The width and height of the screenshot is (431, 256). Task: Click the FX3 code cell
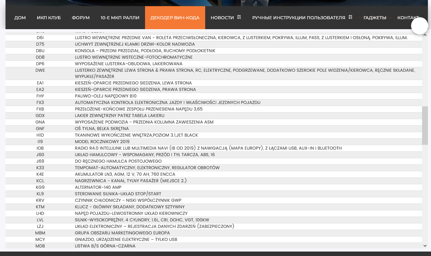[x=40, y=103]
